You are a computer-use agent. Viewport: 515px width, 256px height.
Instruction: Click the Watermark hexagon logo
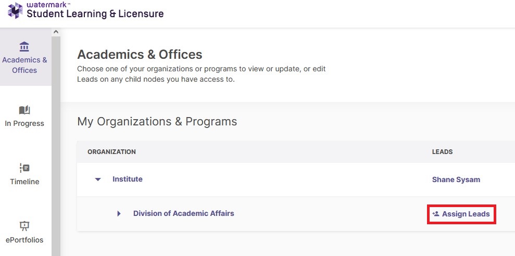[x=16, y=10]
